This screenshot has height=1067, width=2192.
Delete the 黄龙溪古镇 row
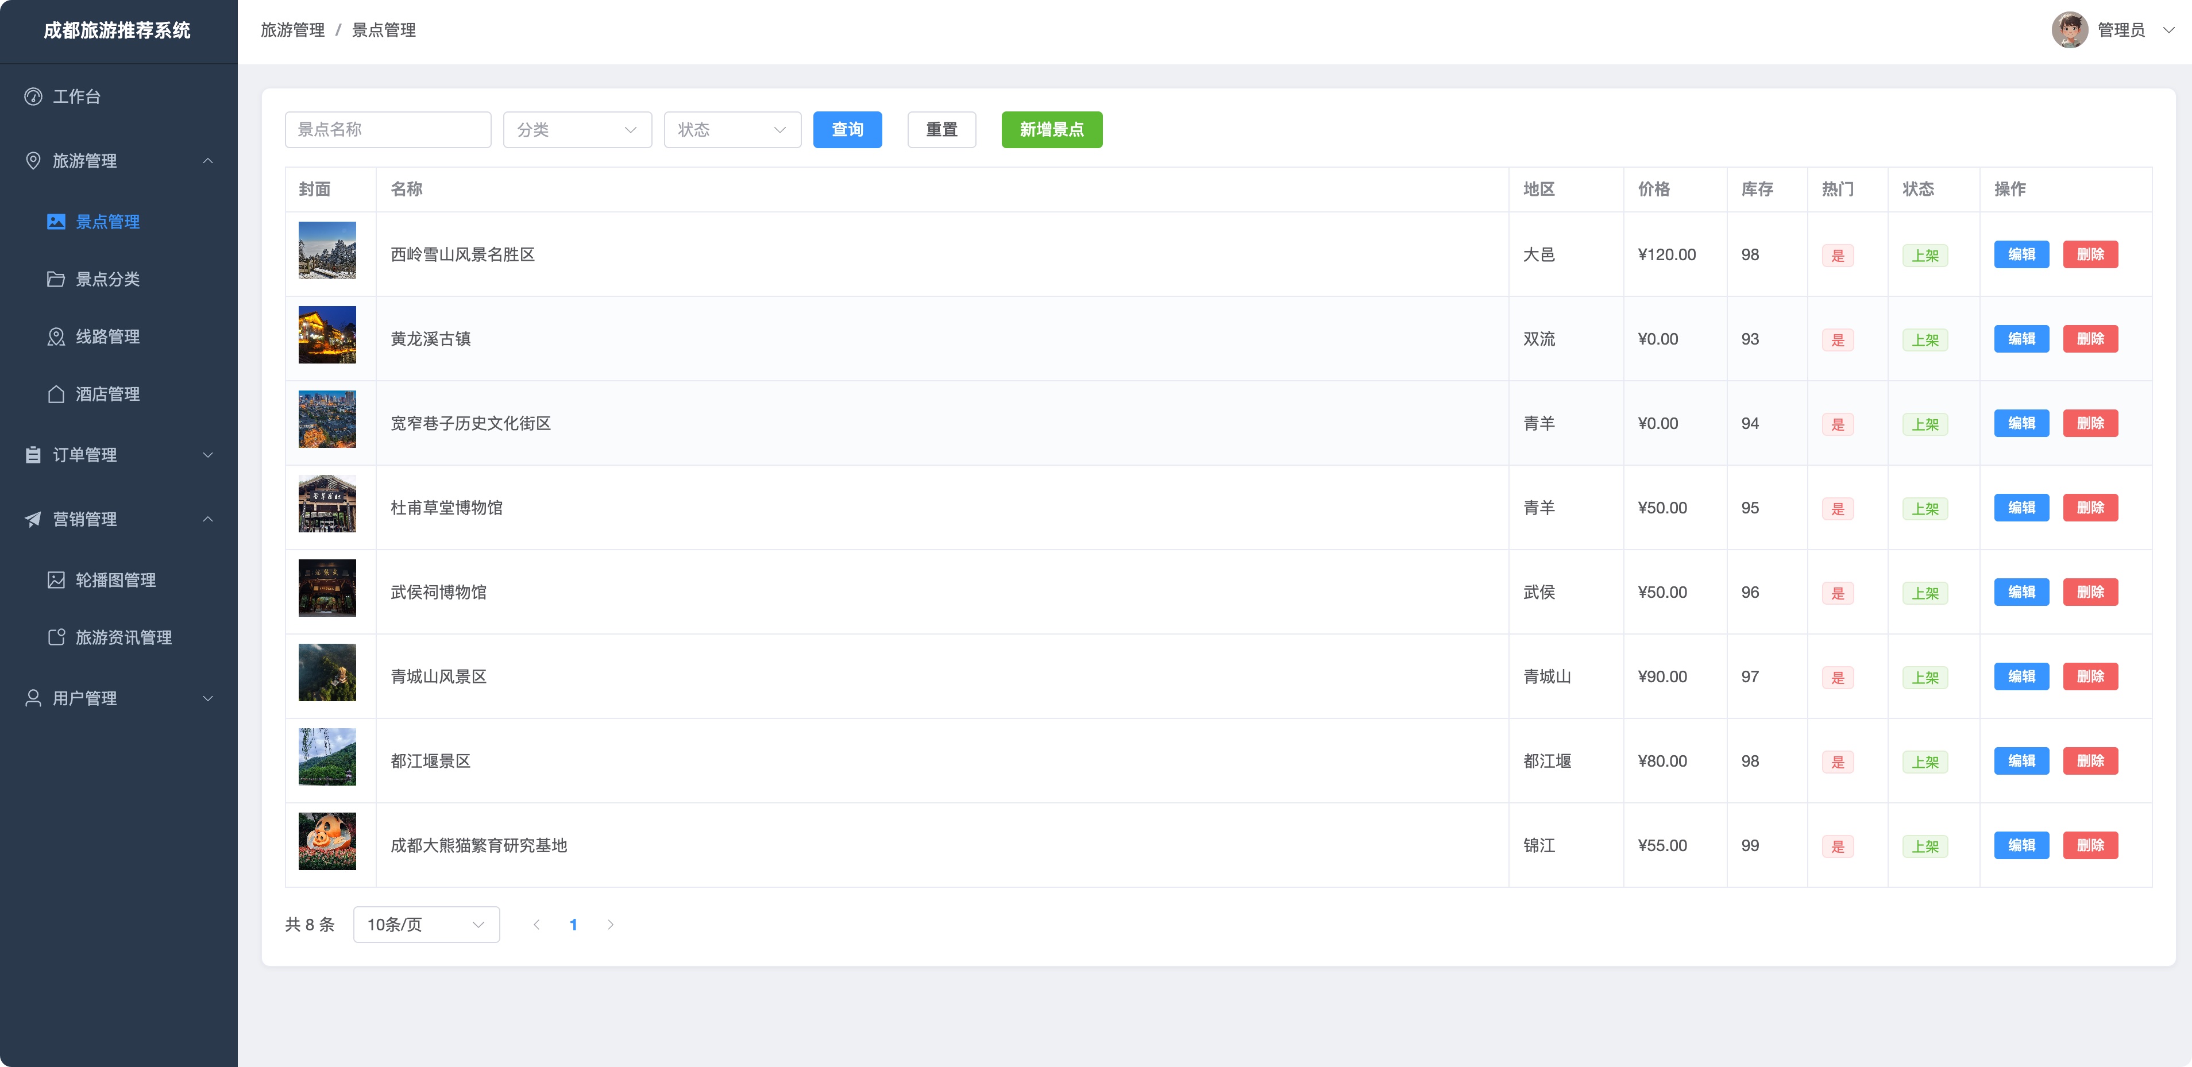2090,339
